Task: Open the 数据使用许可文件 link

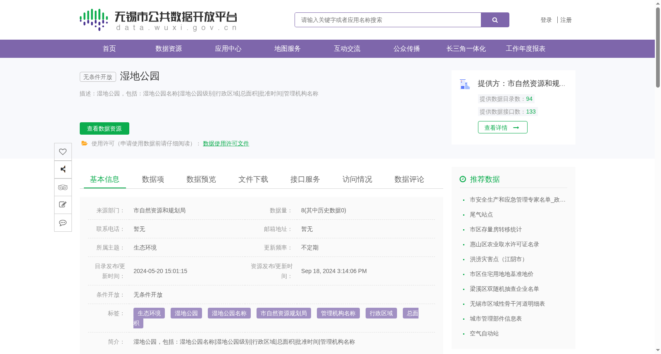Action: click(x=226, y=143)
